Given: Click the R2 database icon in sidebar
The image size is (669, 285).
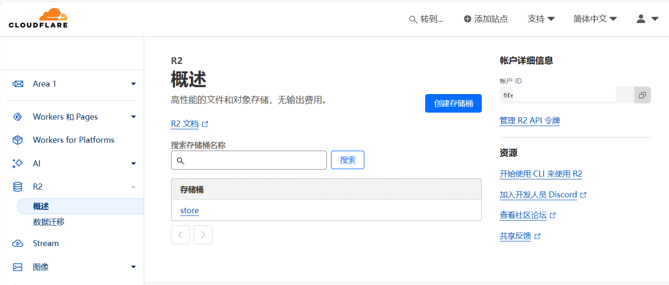Looking at the screenshot, I should (x=18, y=187).
